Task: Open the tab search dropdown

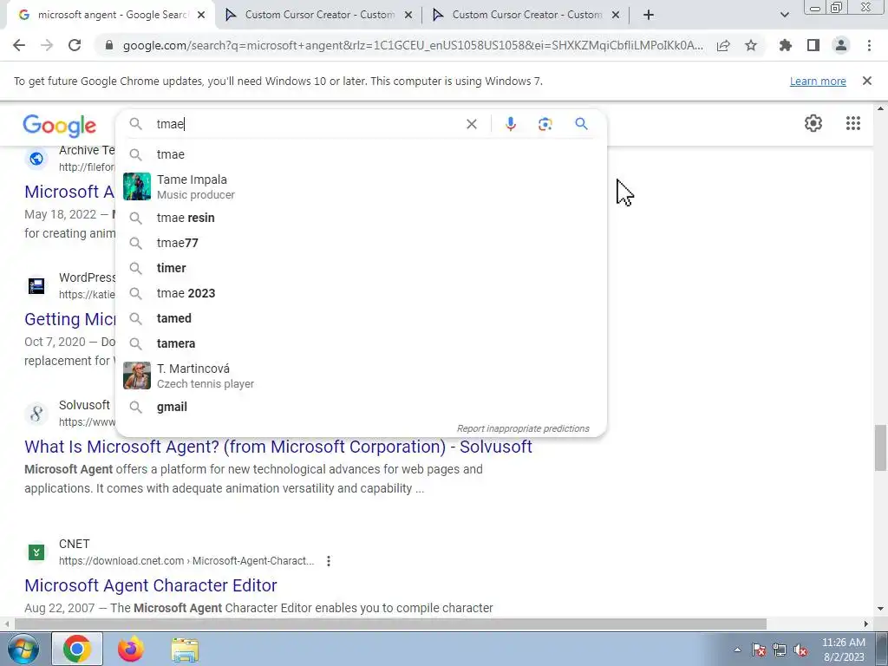Action: [x=784, y=15]
